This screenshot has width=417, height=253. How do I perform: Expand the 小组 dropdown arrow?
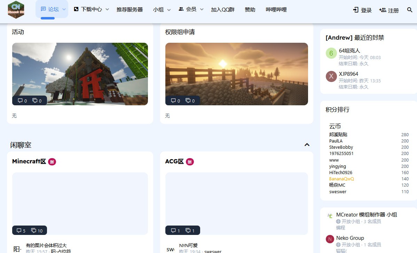pos(169,10)
